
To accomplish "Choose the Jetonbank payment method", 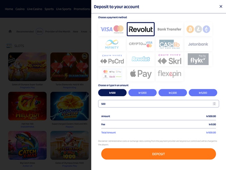I will pos(198,44).
